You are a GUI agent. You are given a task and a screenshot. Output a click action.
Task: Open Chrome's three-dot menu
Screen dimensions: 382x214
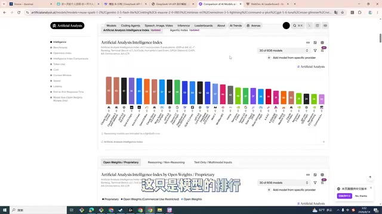[377, 12]
